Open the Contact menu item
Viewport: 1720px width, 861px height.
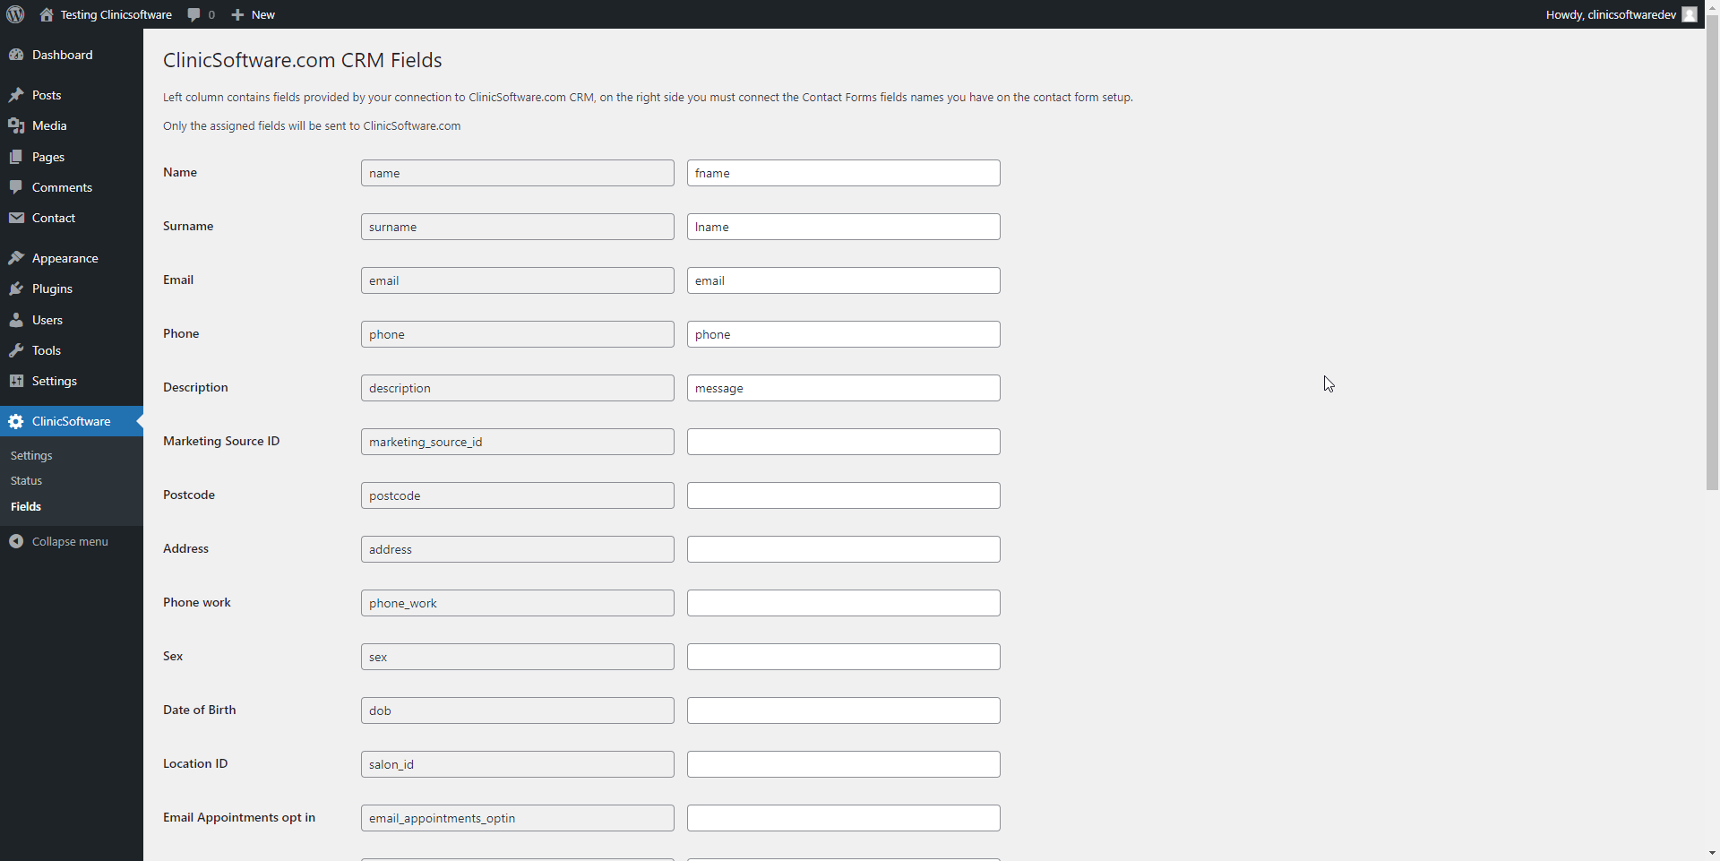point(54,218)
